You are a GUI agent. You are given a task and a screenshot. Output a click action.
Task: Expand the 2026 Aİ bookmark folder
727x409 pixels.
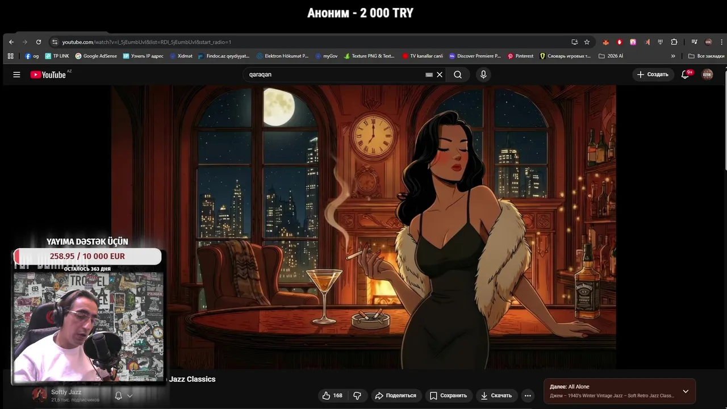click(x=611, y=56)
